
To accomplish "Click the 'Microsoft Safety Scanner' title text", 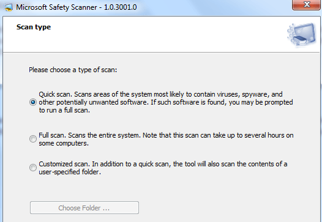I will coord(56,7).
